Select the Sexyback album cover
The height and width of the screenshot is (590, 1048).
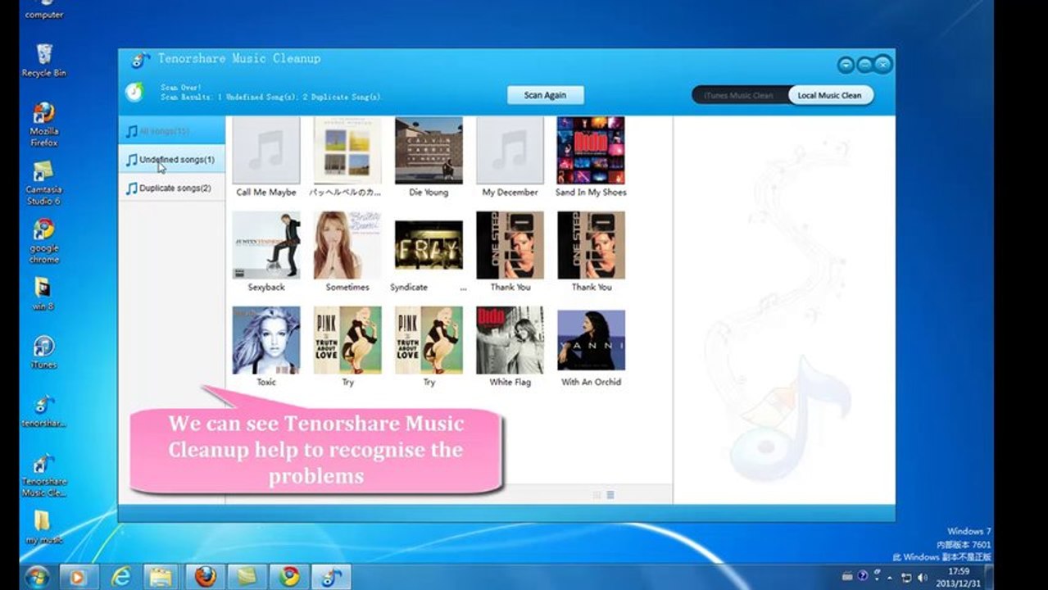tap(266, 245)
